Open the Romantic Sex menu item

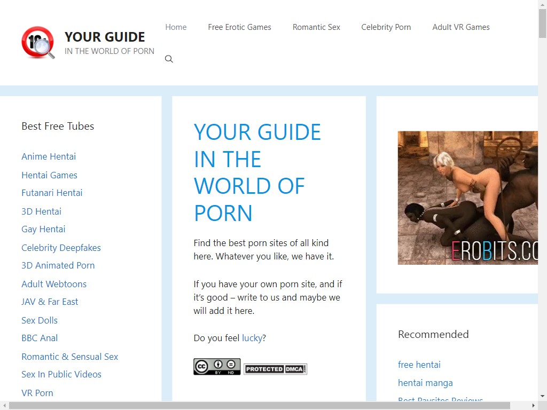tap(316, 27)
